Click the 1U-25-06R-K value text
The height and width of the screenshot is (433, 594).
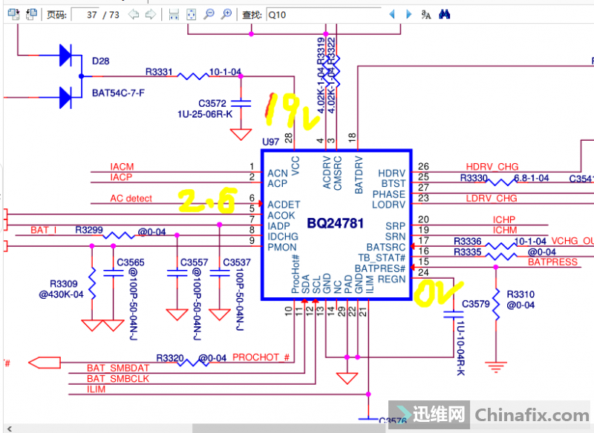(x=205, y=114)
